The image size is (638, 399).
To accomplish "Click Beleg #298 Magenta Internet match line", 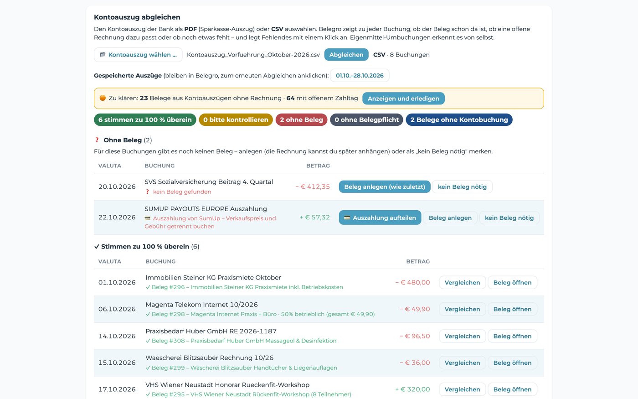I will coord(260,314).
